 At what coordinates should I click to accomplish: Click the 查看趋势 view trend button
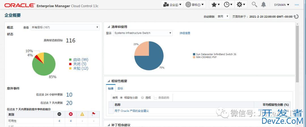(x=161, y=97)
